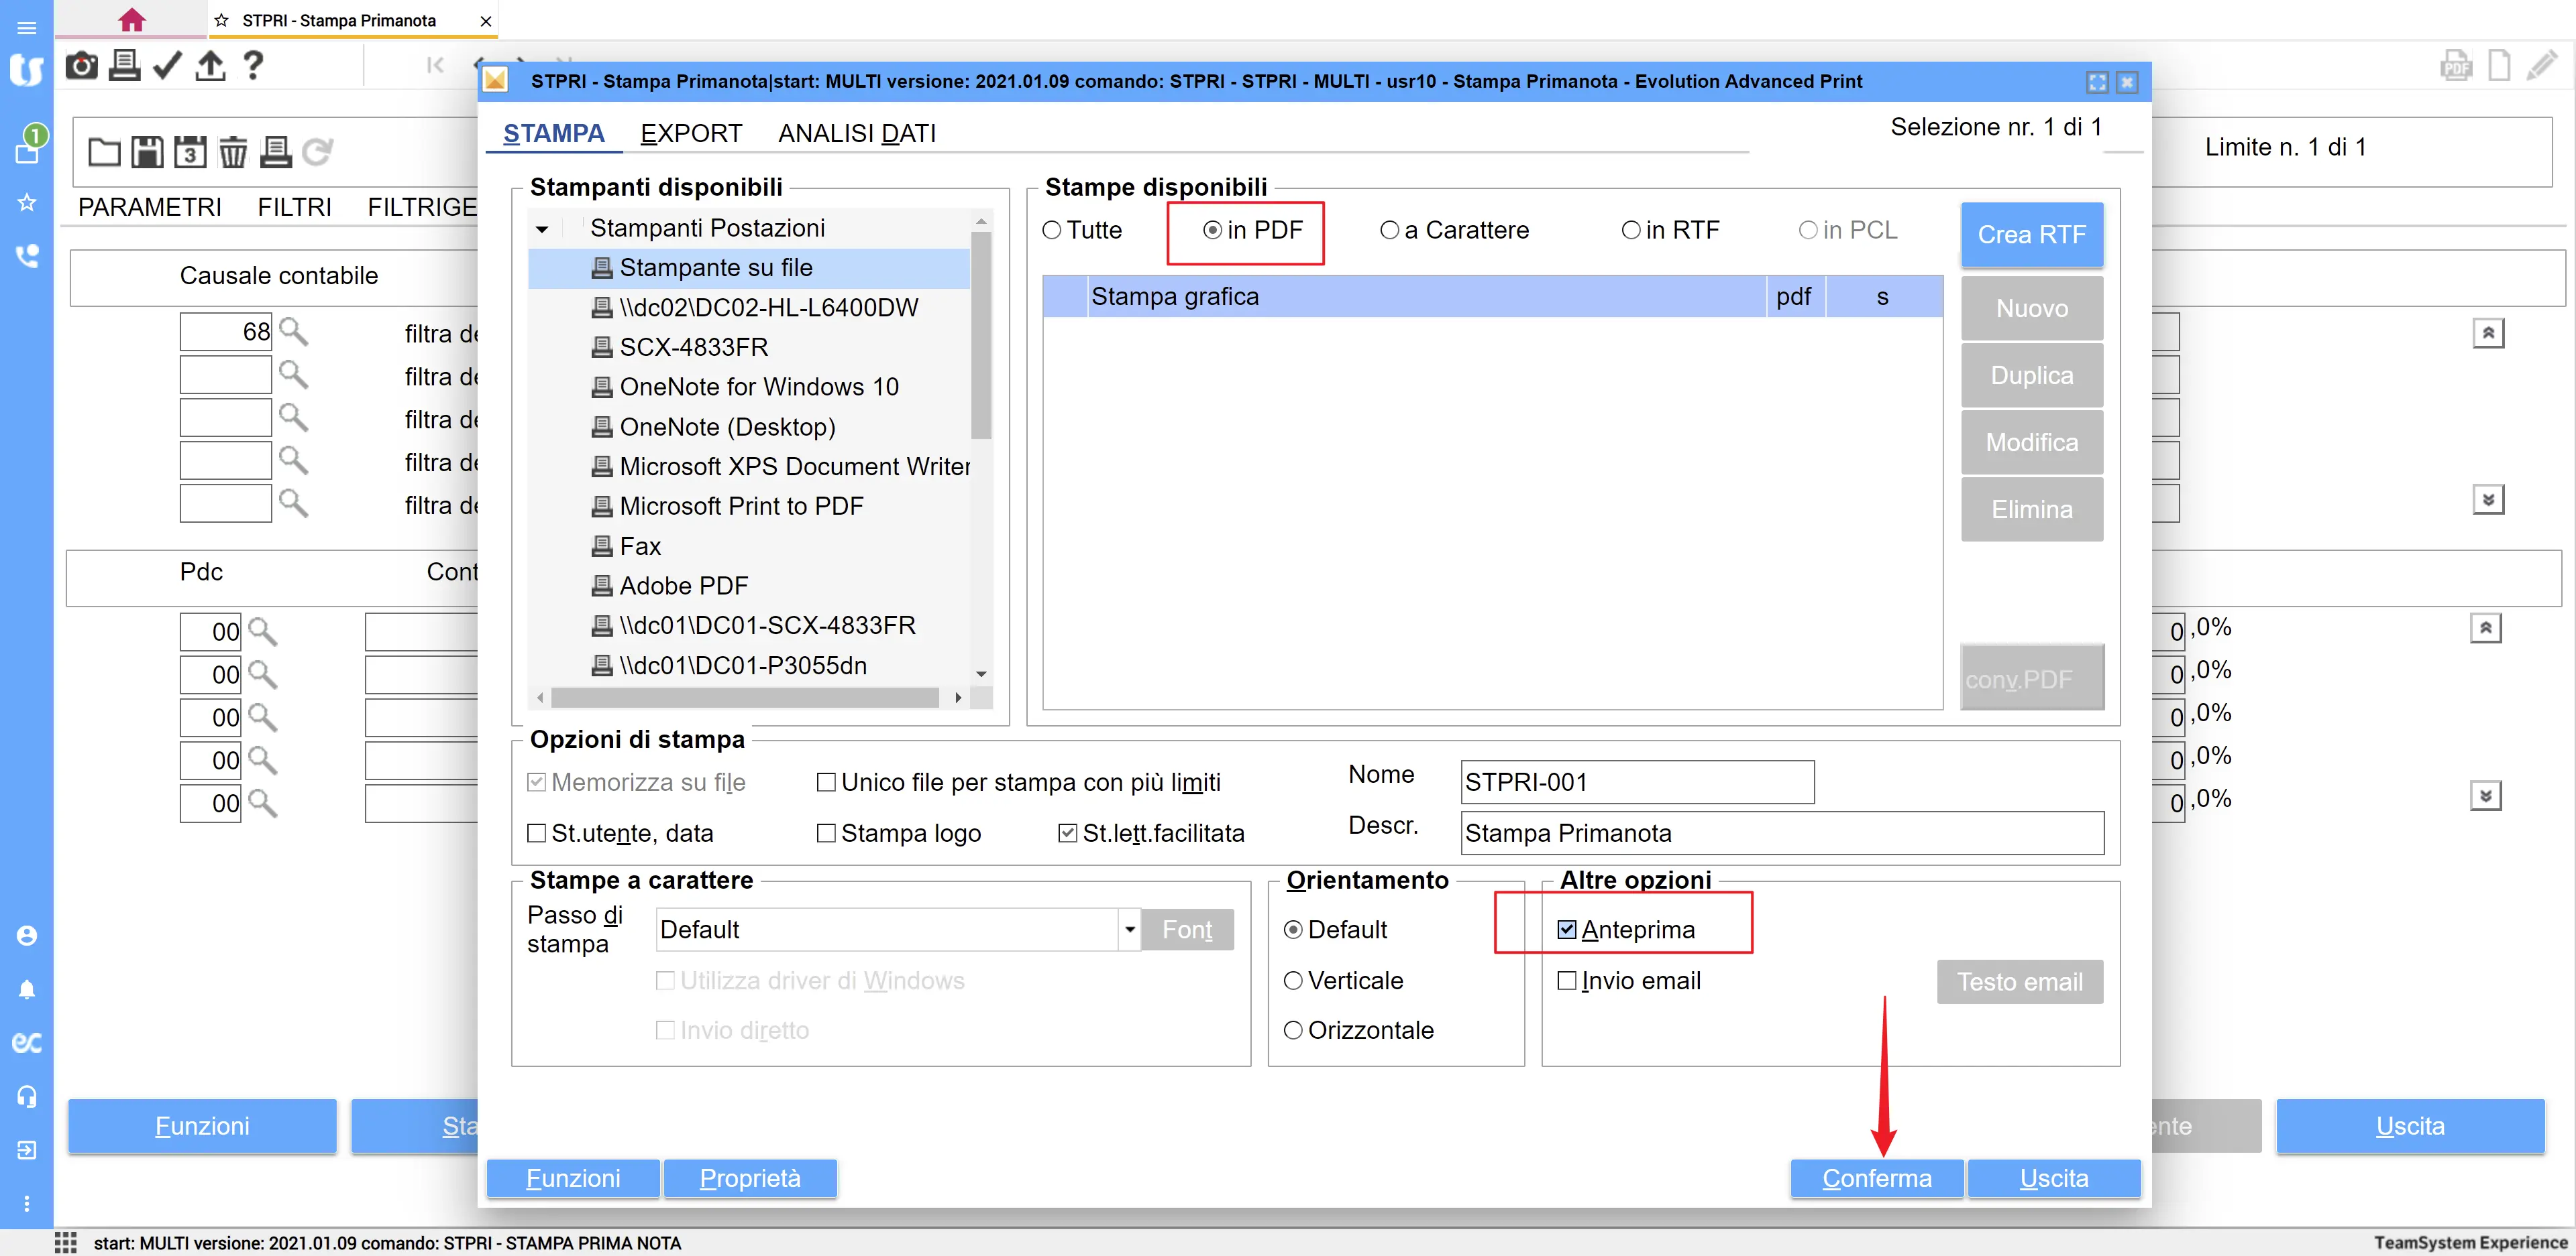Image resolution: width=2576 pixels, height=1256 pixels.
Task: Collapse the Stampanti Postazioni tree node
Action: [542, 229]
